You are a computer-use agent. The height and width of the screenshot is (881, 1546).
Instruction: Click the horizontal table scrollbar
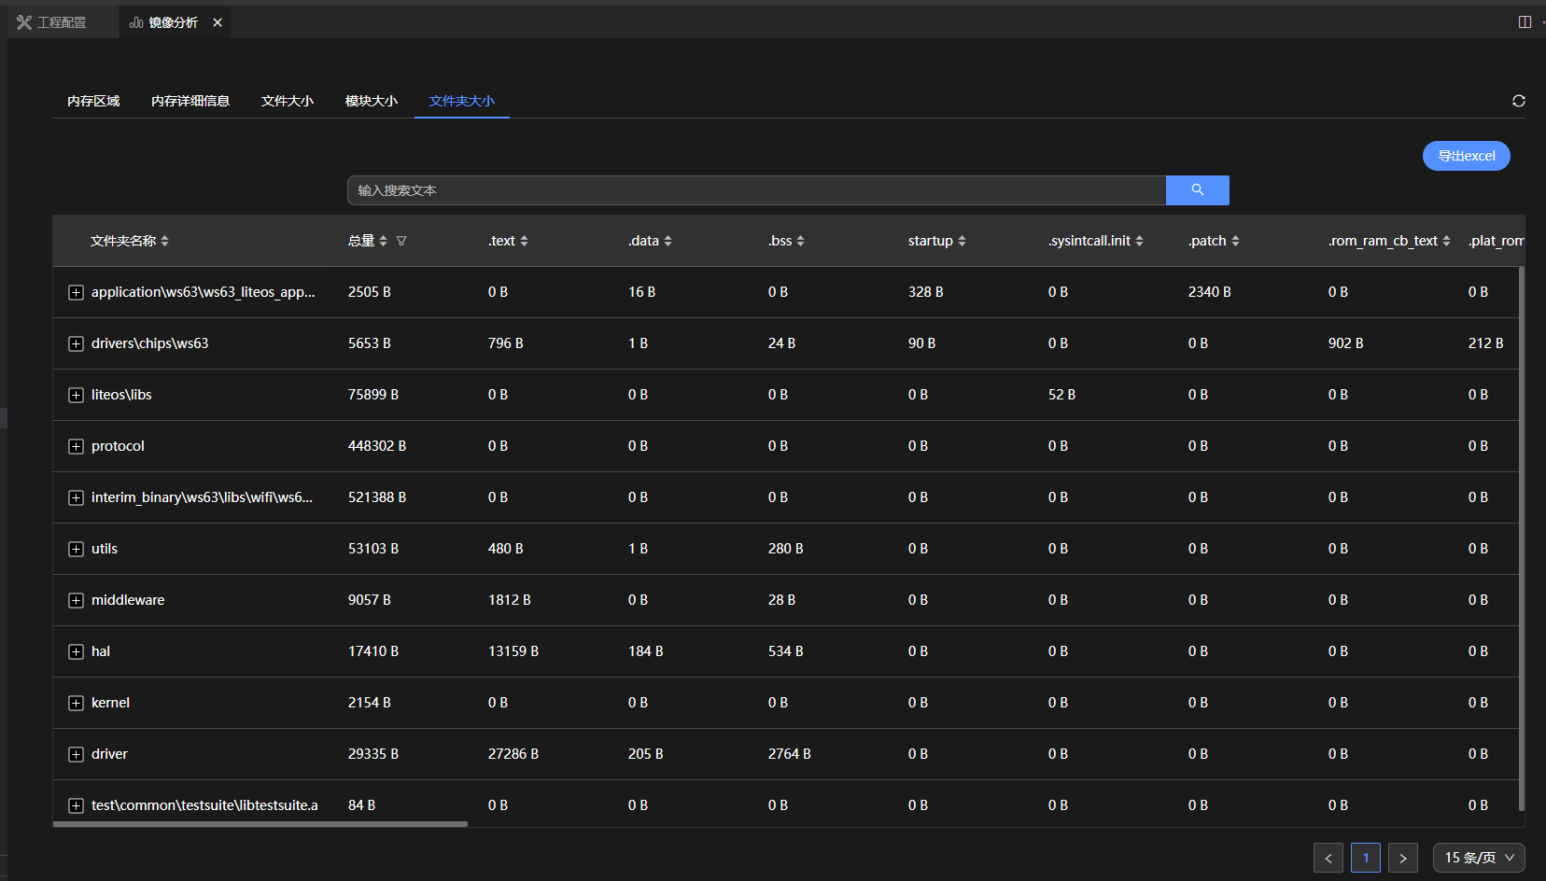pos(260,824)
